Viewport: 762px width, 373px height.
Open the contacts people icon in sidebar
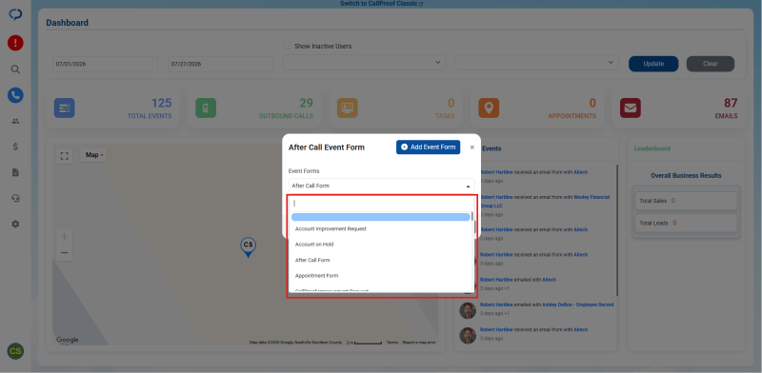(x=15, y=121)
